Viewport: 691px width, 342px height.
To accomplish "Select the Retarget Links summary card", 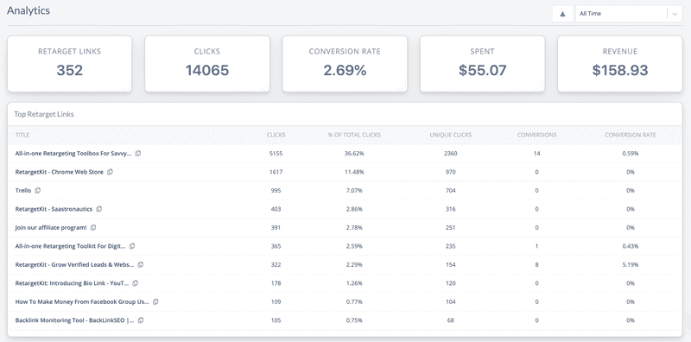I will [x=70, y=64].
